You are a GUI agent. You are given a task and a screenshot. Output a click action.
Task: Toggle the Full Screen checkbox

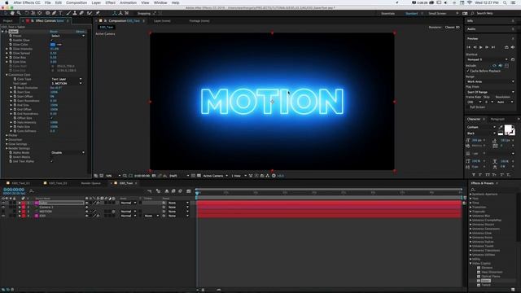pyautogui.click(x=468, y=107)
